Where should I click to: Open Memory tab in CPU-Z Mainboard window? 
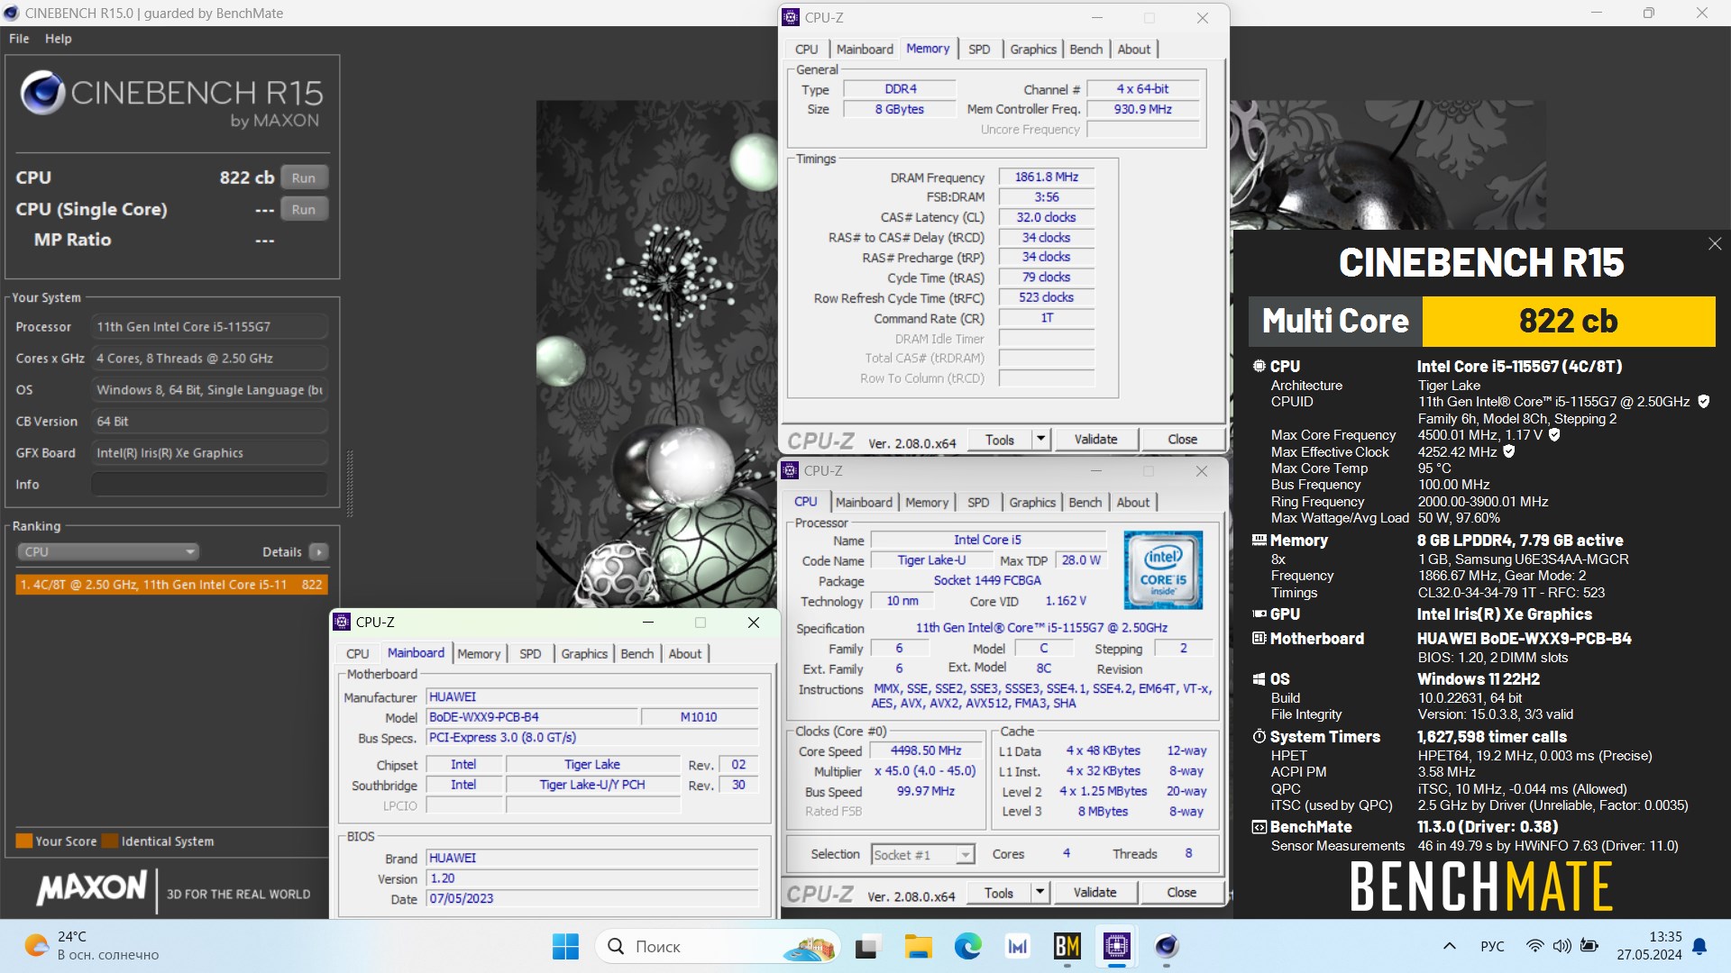pos(479,654)
